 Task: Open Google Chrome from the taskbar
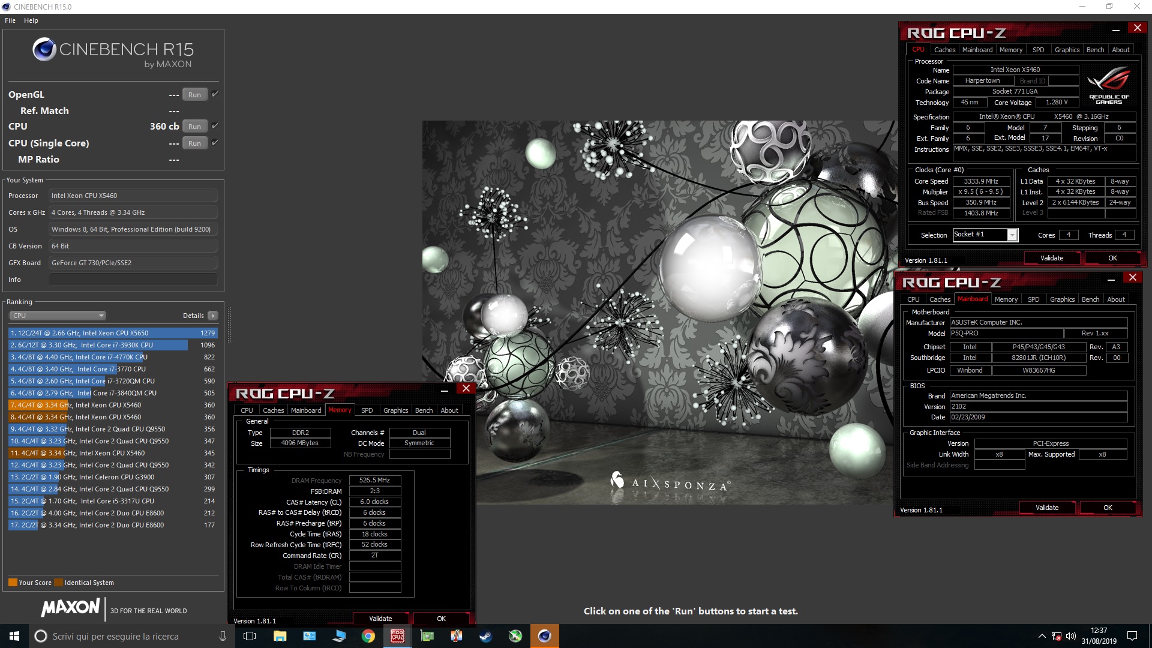tap(368, 636)
